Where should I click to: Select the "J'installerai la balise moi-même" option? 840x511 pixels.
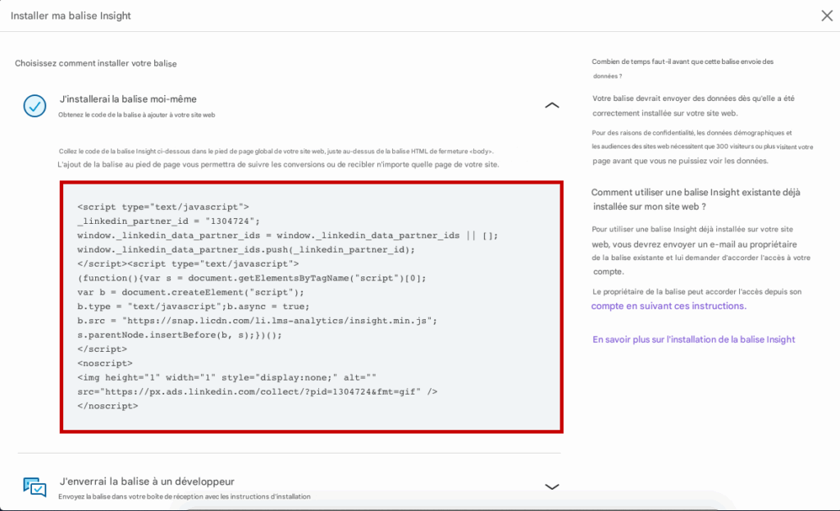(x=128, y=99)
